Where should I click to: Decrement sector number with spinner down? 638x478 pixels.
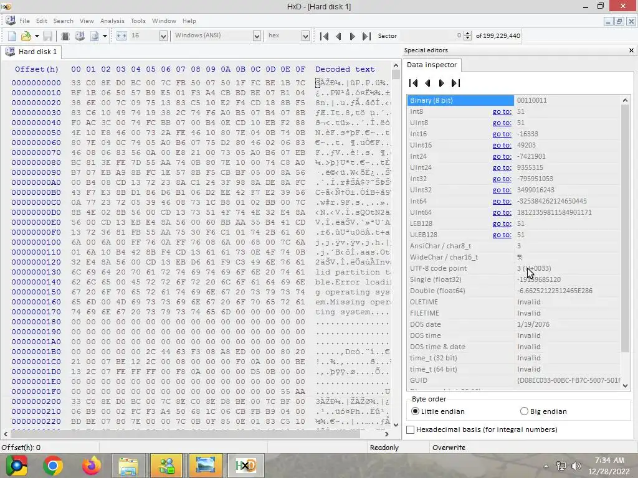467,38
